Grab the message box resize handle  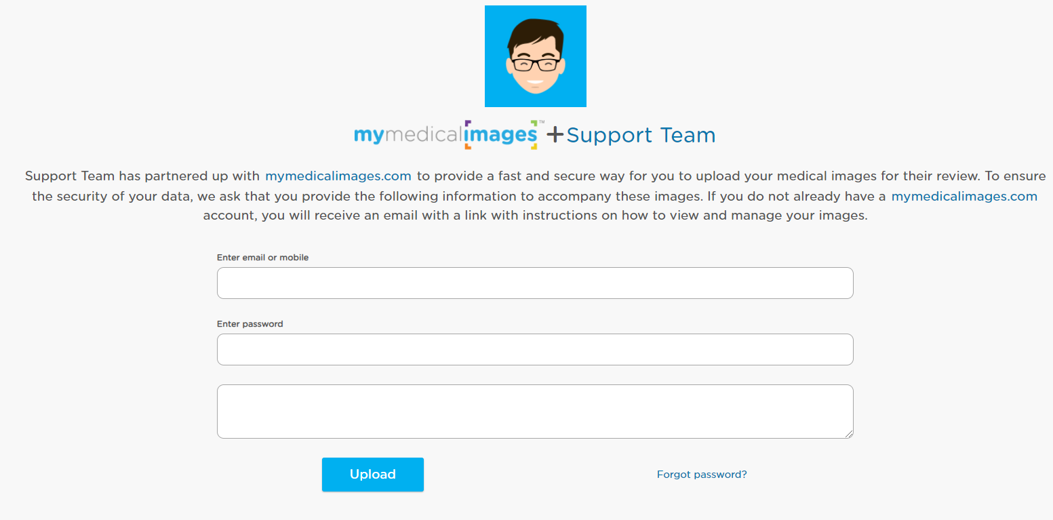(x=849, y=434)
